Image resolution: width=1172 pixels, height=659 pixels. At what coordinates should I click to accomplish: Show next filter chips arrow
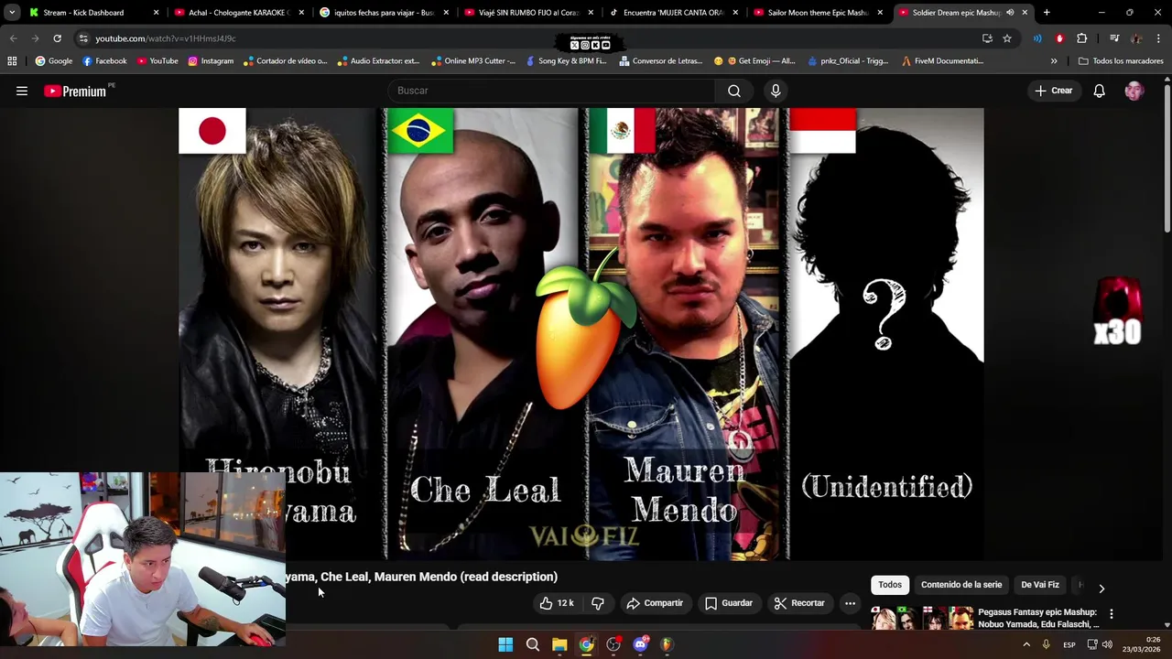(x=1101, y=589)
